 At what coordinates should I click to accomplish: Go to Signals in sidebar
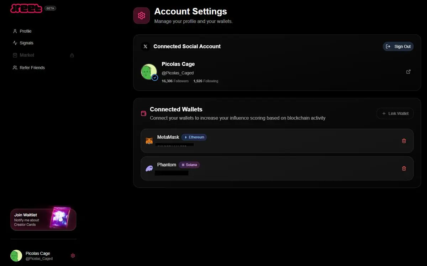point(23,43)
